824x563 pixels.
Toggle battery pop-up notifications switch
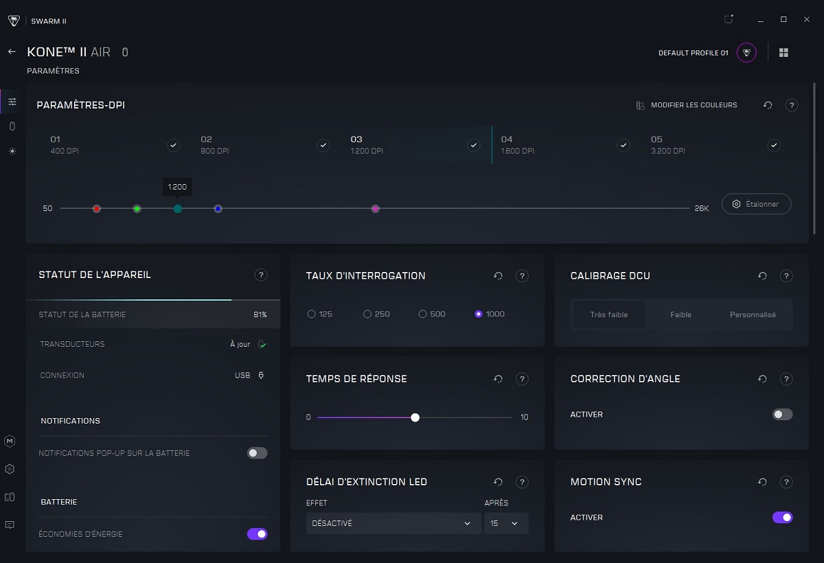click(x=257, y=453)
